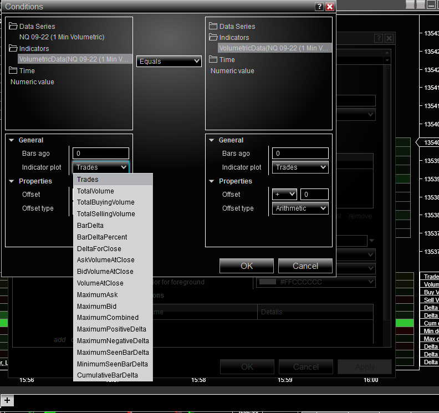
Task: Choose TotalBuyingVolume from the plot list
Action: coord(113,202)
